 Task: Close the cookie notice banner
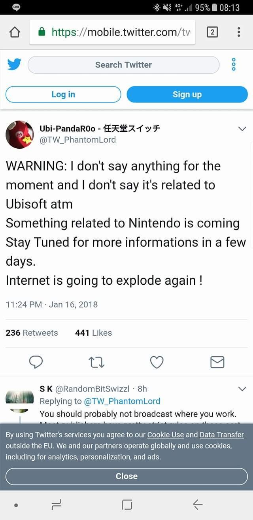tap(126, 476)
